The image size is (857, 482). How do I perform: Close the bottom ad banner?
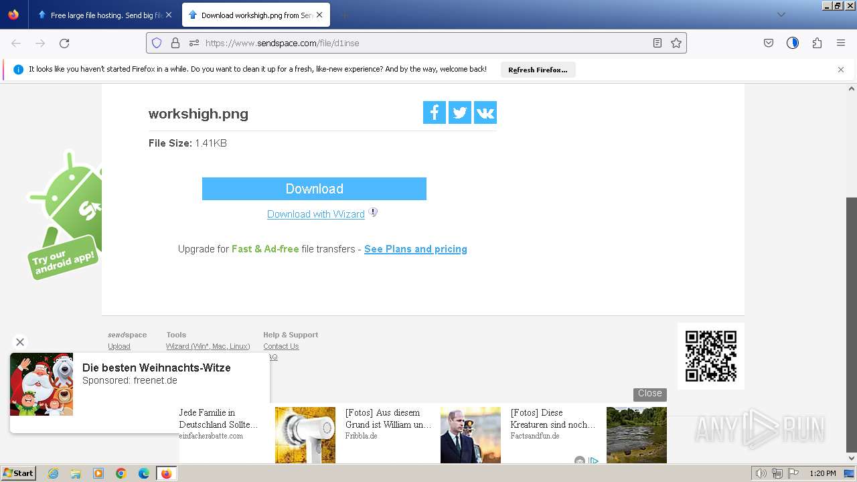tap(649, 394)
